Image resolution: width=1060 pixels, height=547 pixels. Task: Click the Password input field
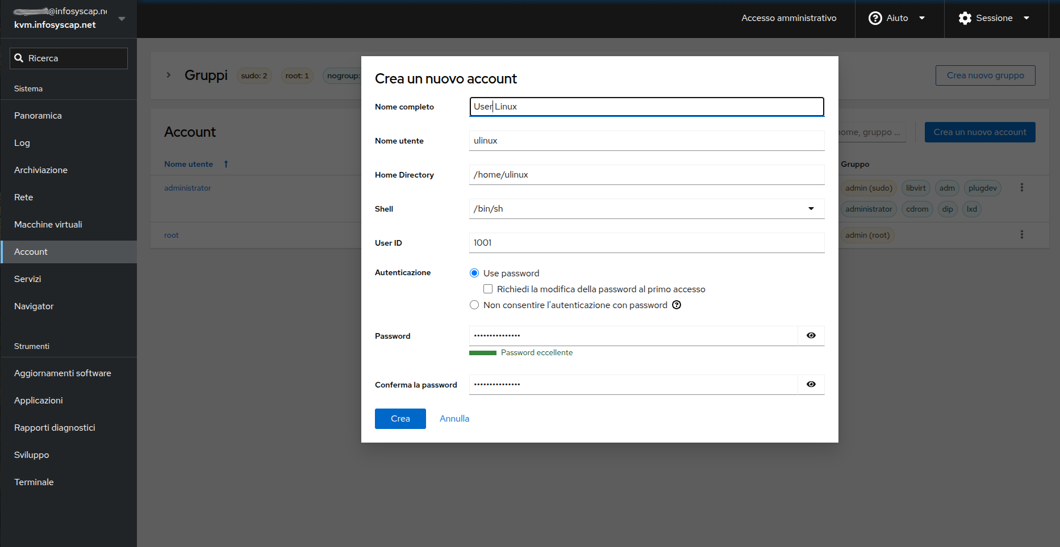point(633,336)
